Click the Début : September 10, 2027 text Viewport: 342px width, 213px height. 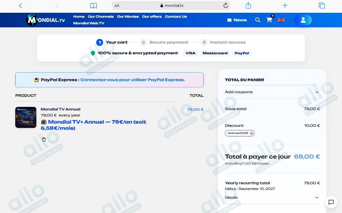[250, 189]
